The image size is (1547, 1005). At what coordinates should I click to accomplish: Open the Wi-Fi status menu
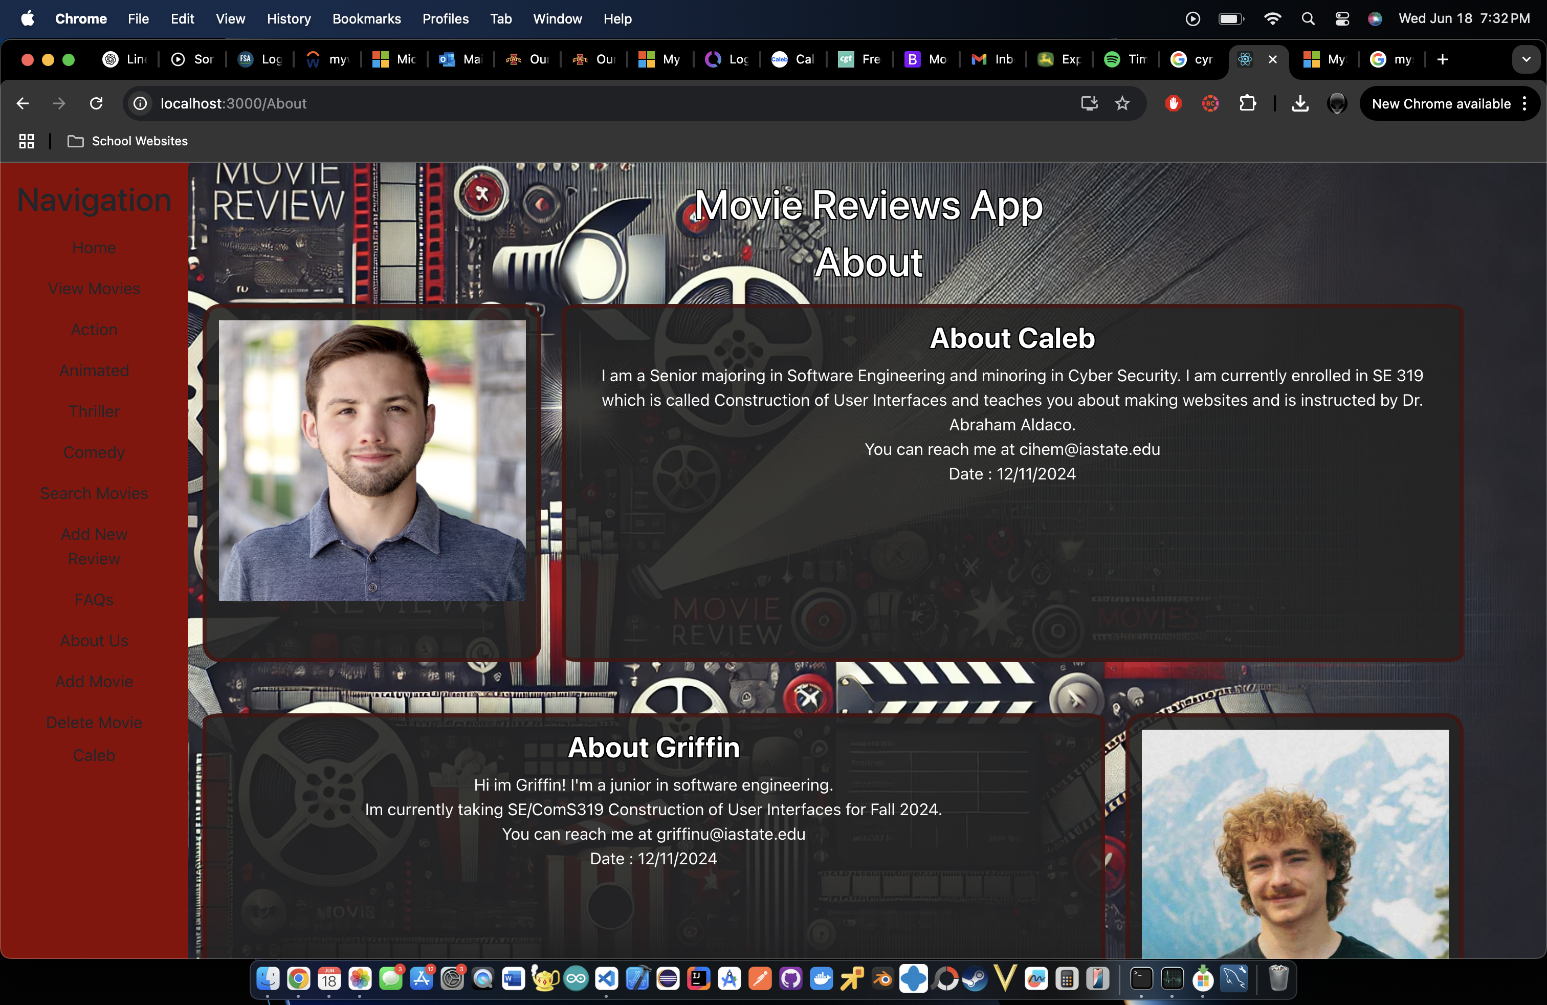(x=1272, y=19)
